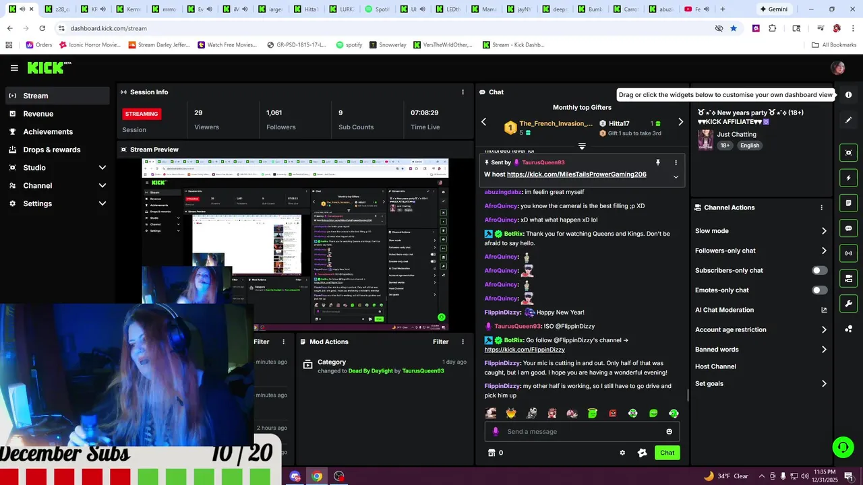The width and height of the screenshot is (863, 485).
Task: Click the green Chat send button
Action: (667, 453)
